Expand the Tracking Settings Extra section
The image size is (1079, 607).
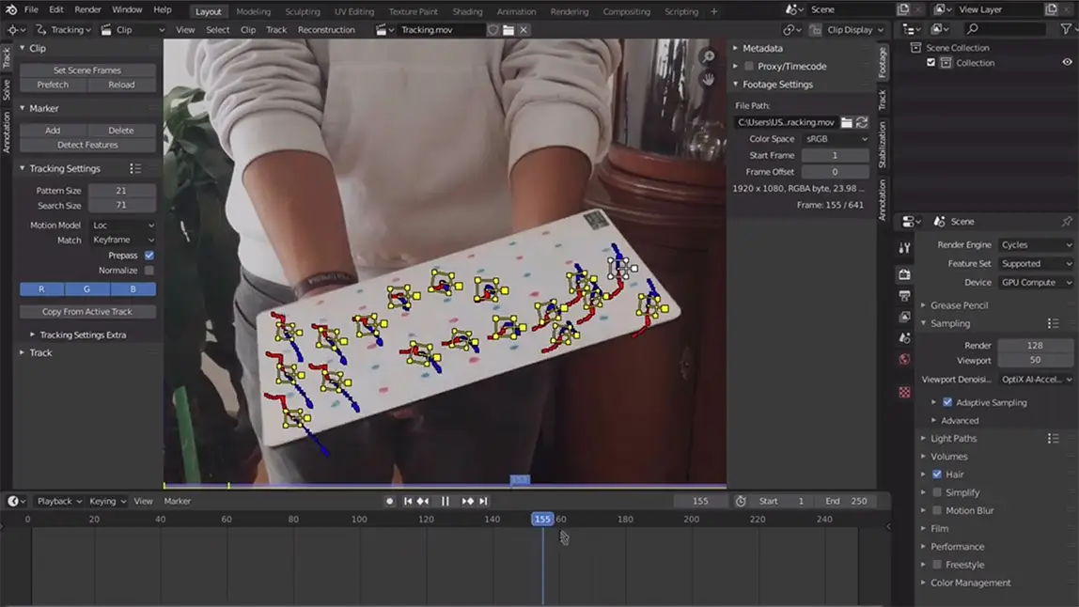75,335
